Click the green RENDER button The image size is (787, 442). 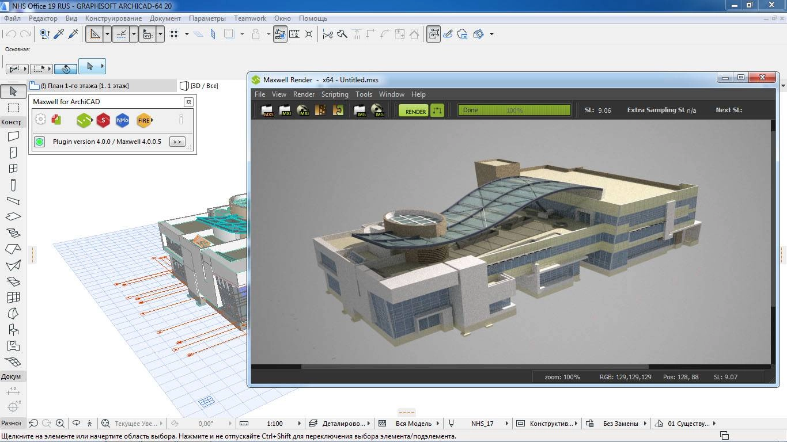pyautogui.click(x=414, y=110)
